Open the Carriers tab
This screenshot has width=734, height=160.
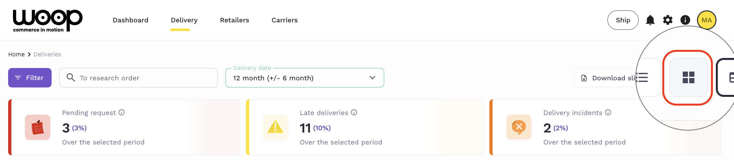(x=284, y=20)
